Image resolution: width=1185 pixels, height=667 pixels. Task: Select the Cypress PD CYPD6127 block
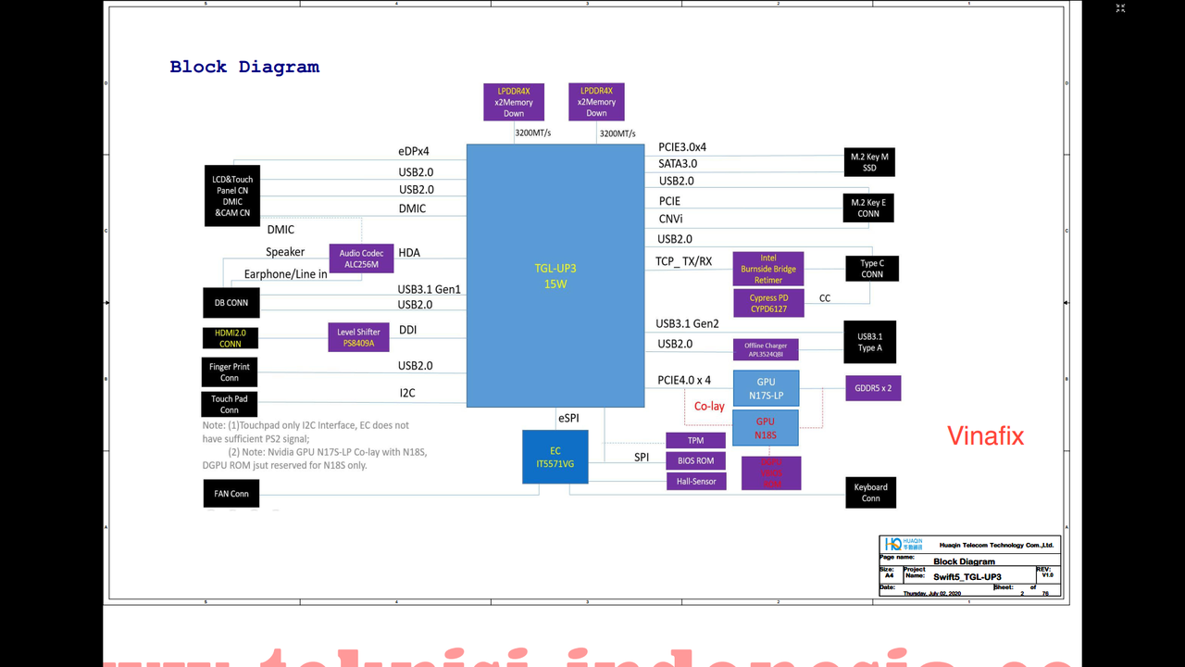tap(768, 303)
